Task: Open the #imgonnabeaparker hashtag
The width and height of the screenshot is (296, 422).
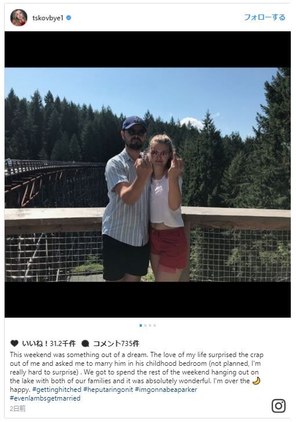Action: click(166, 390)
